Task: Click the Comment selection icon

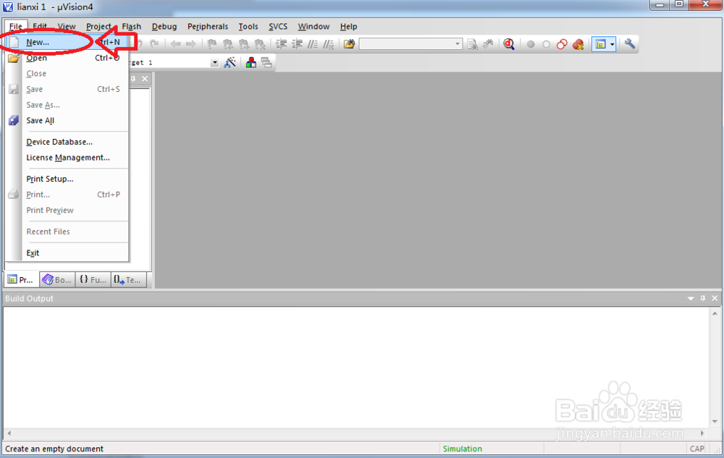Action: (x=313, y=44)
